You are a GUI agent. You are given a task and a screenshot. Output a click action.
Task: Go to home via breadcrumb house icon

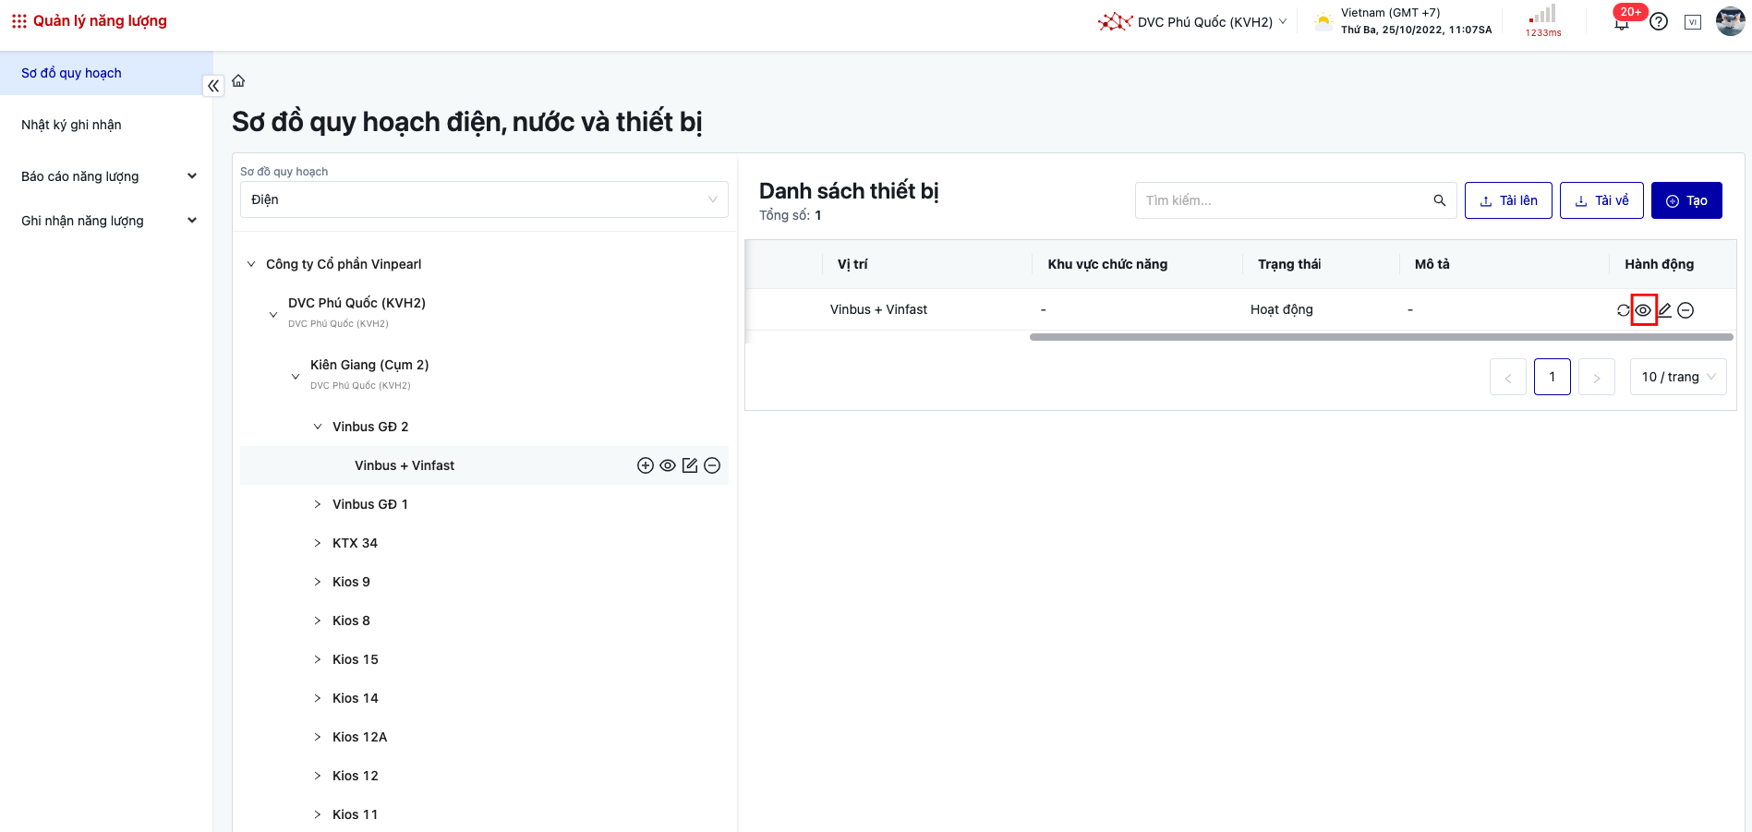238,80
